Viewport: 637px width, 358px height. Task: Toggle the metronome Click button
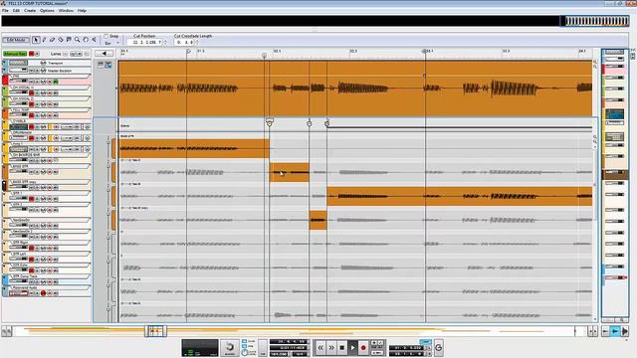click(x=244, y=342)
